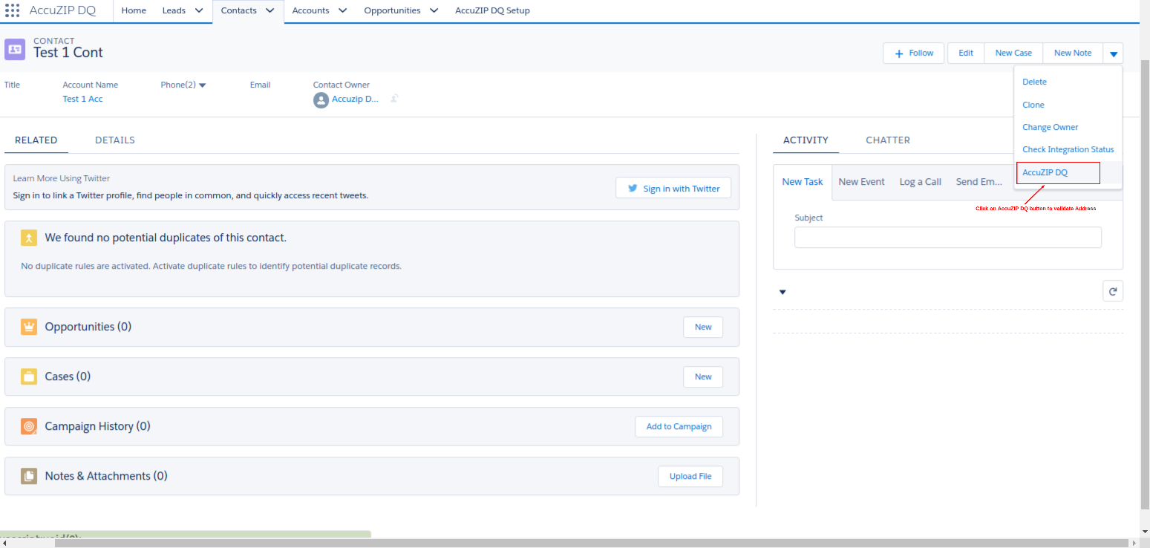1150x548 pixels.
Task: Click inside the Subject field
Action: click(x=947, y=237)
